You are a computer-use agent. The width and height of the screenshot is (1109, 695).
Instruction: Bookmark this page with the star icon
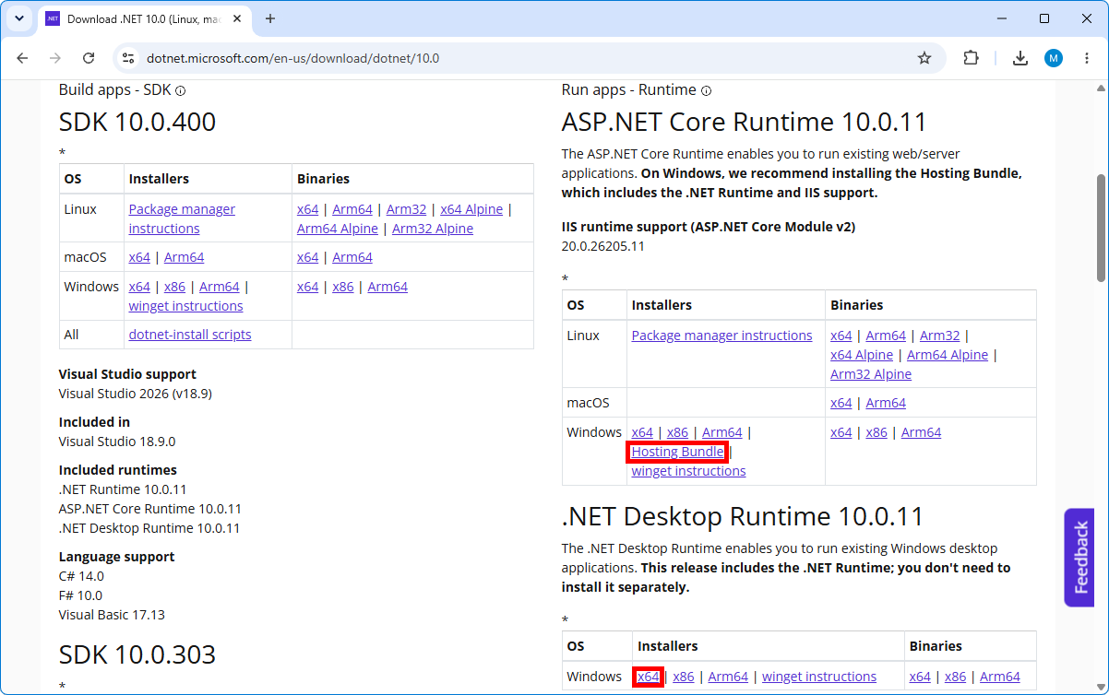click(x=924, y=58)
